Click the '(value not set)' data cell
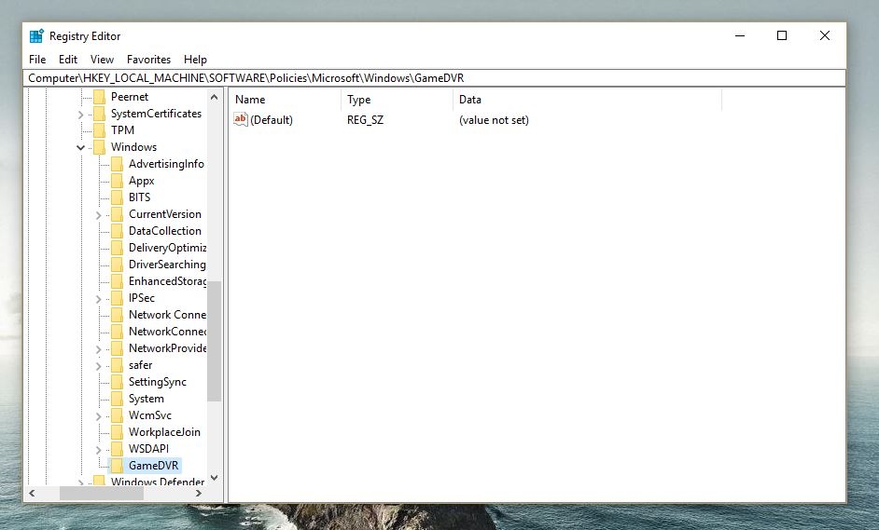The width and height of the screenshot is (879, 530). click(x=494, y=120)
